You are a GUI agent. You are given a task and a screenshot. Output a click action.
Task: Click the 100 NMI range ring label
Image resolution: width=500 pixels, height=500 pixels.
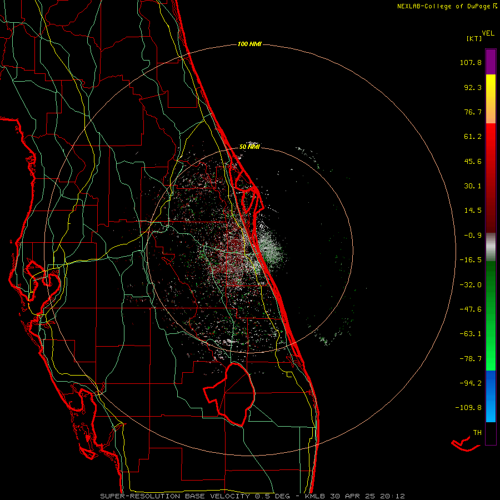point(249,44)
